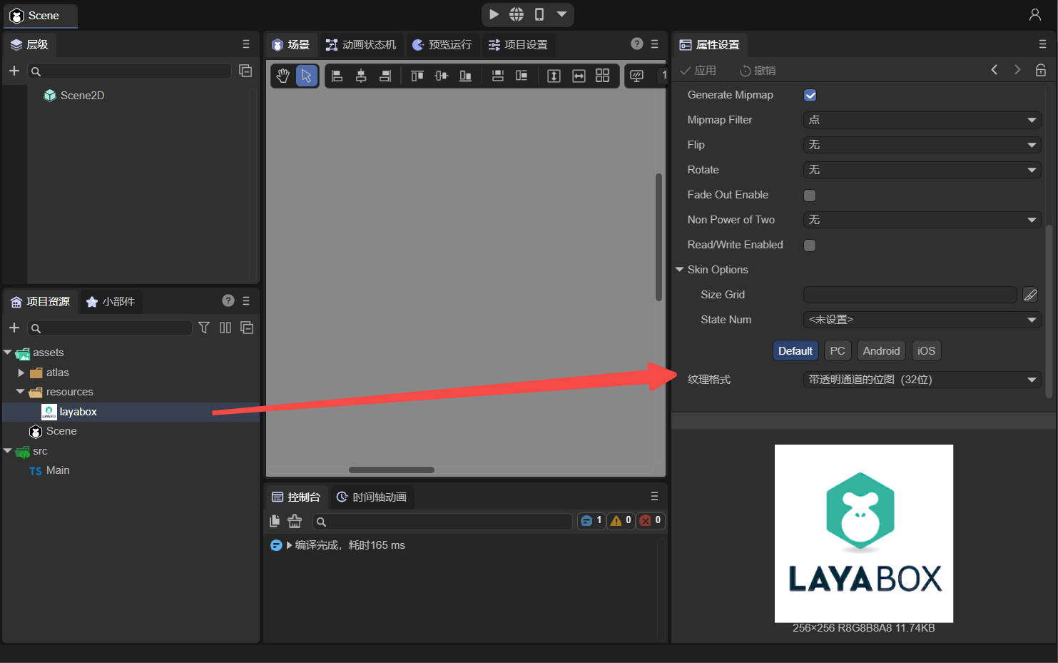Click the Size Grid edit pencil icon
Viewport: 1058px width, 663px height.
pyautogui.click(x=1030, y=295)
